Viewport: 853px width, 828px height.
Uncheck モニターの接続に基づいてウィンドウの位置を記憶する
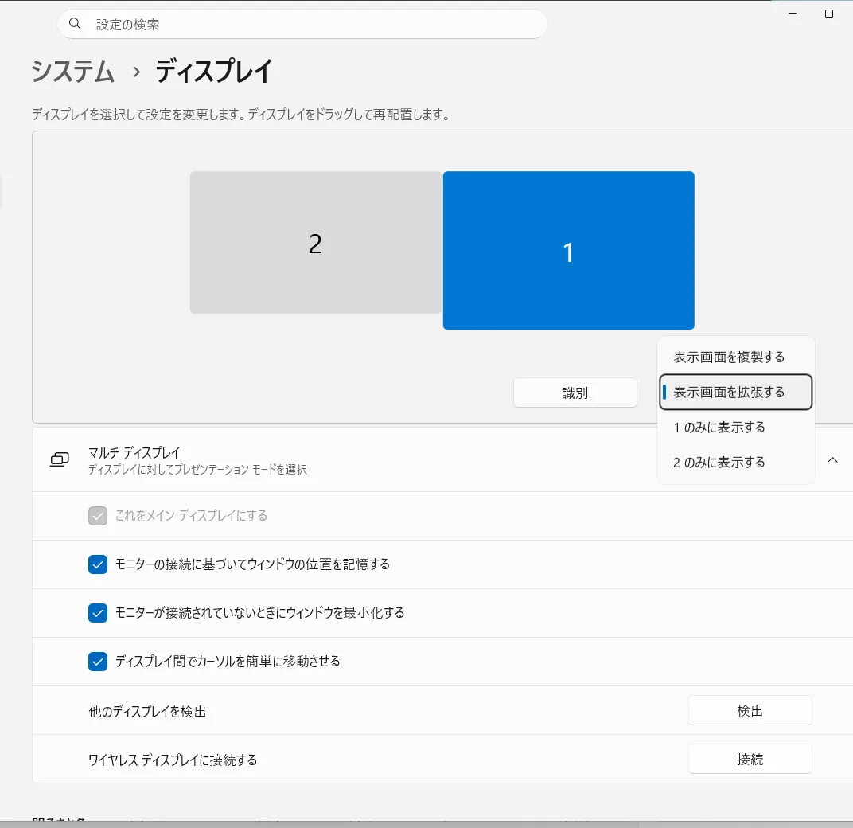(98, 564)
